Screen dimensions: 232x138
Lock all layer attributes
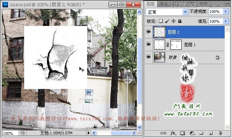tap(180, 21)
